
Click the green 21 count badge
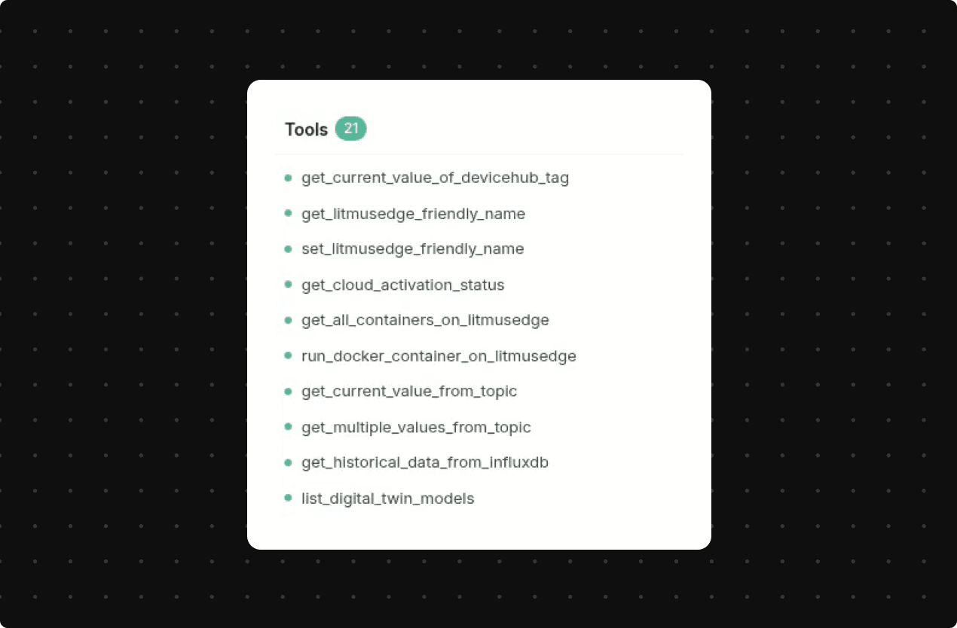tap(350, 129)
